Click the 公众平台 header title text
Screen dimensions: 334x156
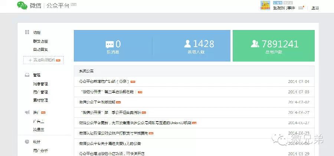click(x=58, y=6)
